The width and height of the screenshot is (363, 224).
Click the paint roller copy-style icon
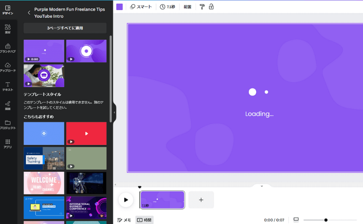pyautogui.click(x=202, y=7)
